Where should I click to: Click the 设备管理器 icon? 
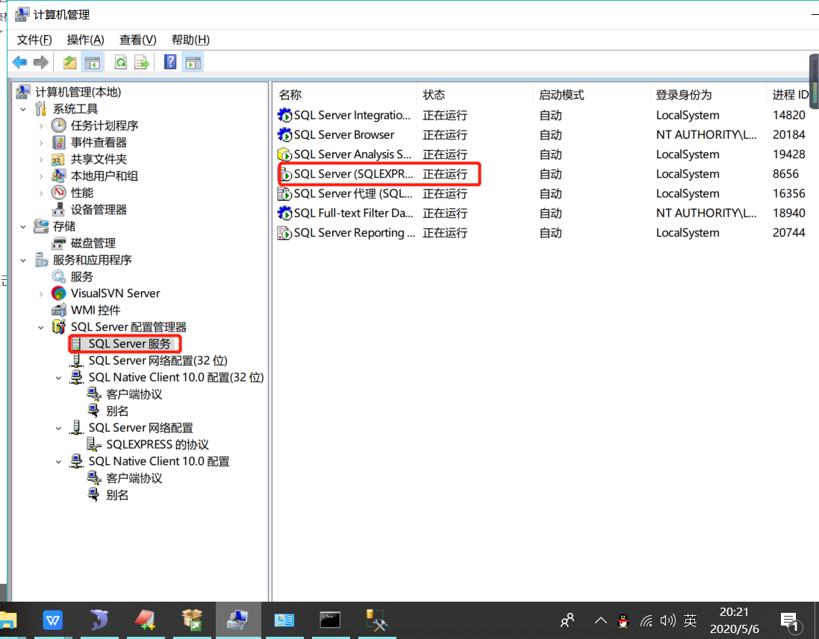[x=58, y=209]
